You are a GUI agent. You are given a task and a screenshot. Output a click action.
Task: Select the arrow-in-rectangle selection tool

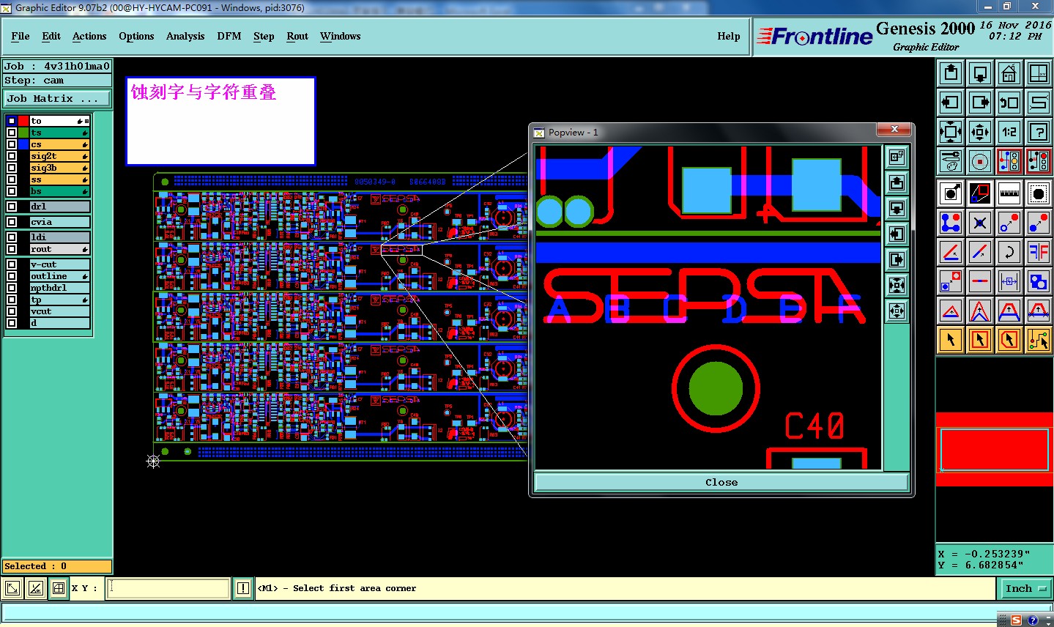point(980,340)
